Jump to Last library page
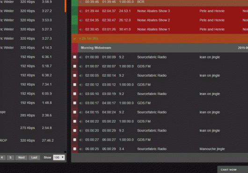 (x=34, y=158)
